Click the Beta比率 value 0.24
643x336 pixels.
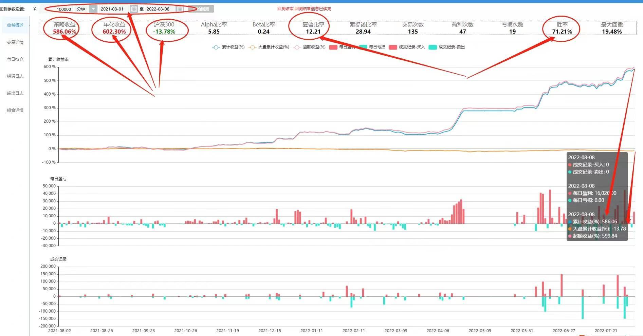(263, 32)
